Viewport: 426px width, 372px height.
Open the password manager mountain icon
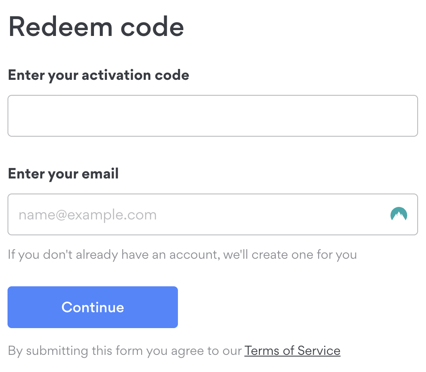click(x=398, y=214)
